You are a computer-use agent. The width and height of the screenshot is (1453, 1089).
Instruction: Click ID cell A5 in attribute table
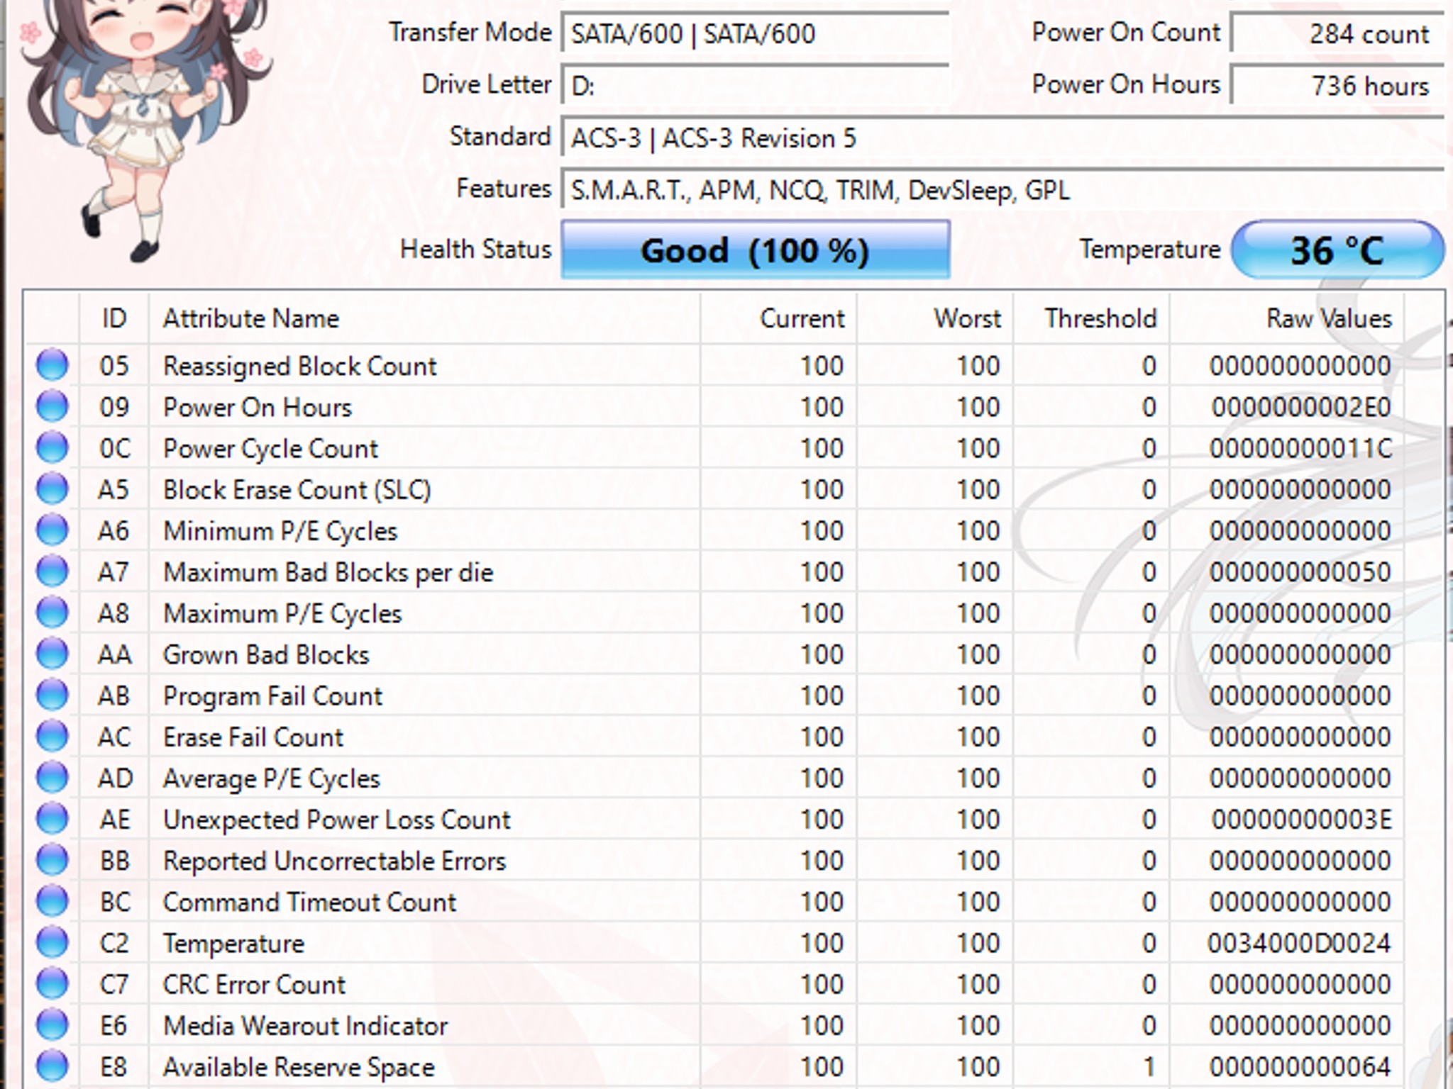coord(114,489)
